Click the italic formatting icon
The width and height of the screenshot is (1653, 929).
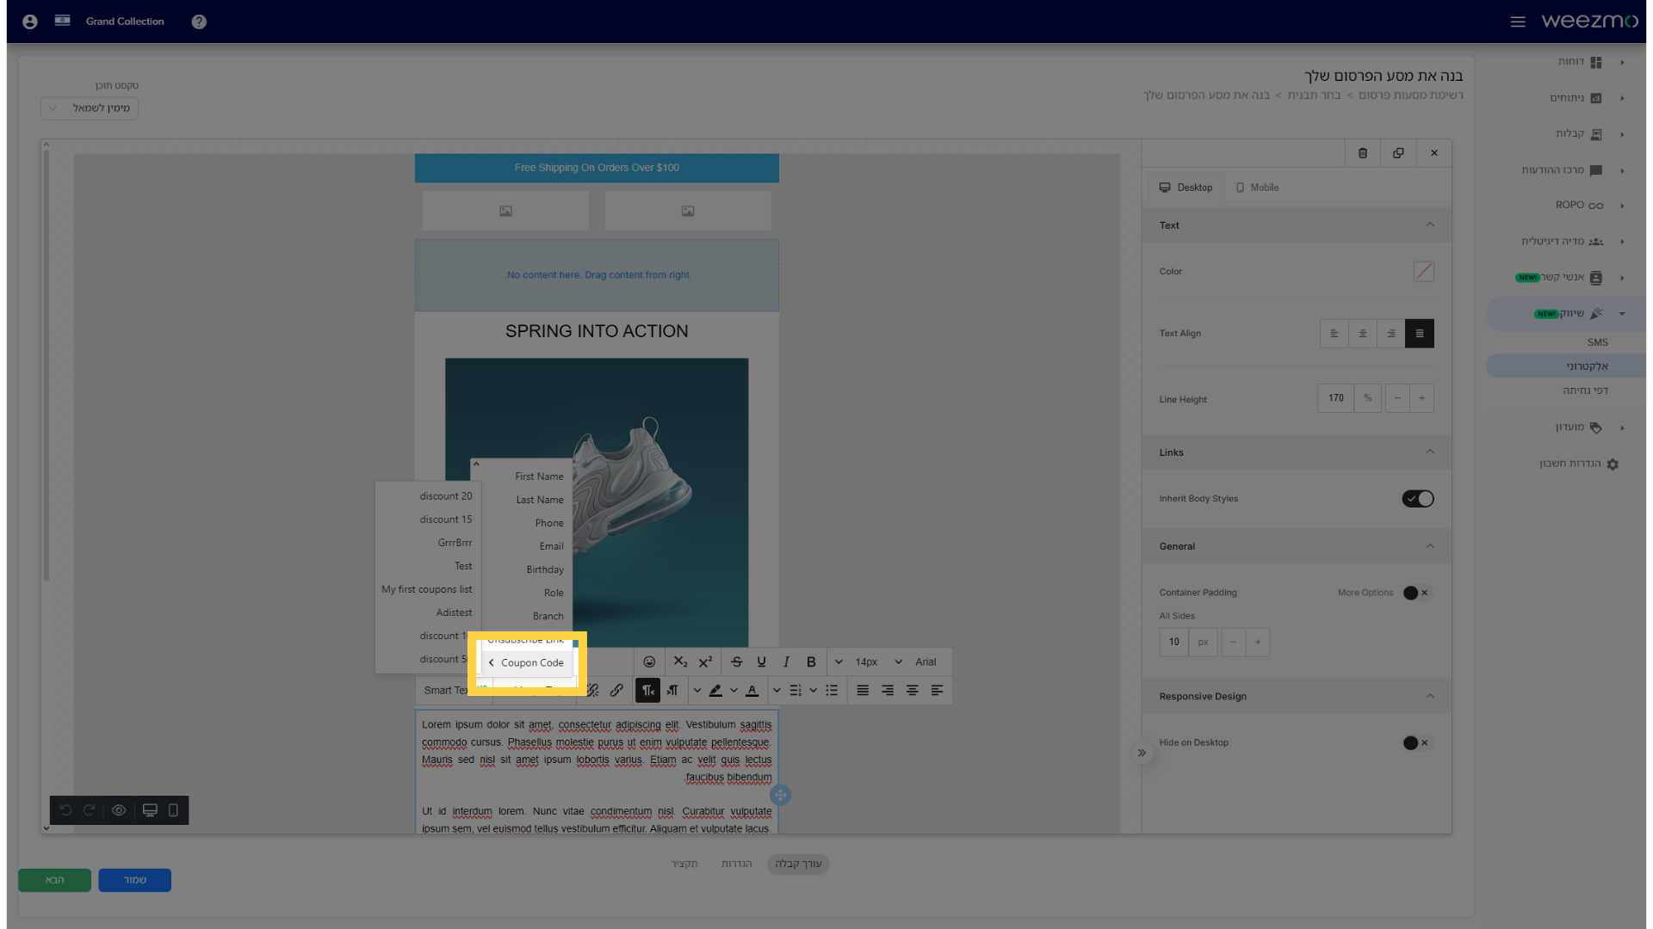click(787, 661)
